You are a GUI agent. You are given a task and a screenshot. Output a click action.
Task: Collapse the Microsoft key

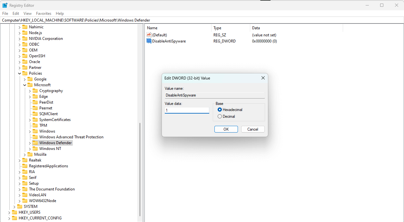tap(25, 85)
